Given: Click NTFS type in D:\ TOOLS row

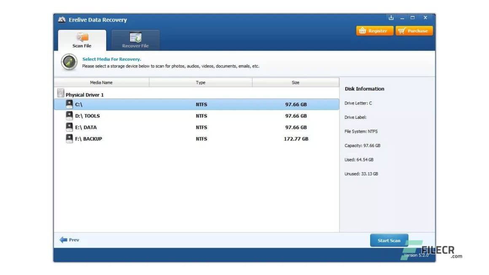Looking at the screenshot, I should point(202,116).
